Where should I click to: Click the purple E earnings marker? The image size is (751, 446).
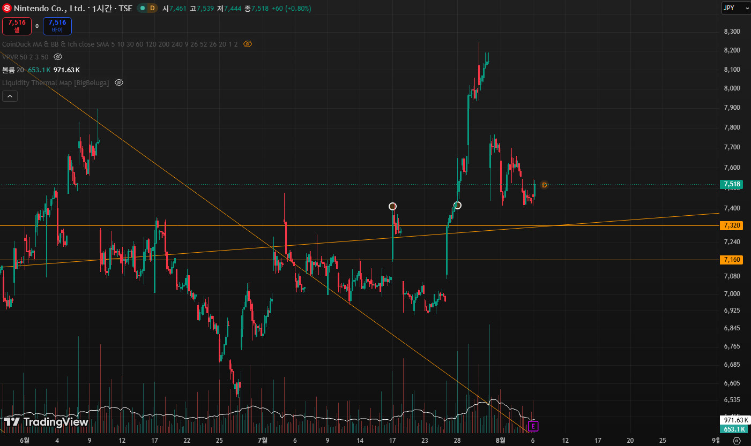coord(533,426)
